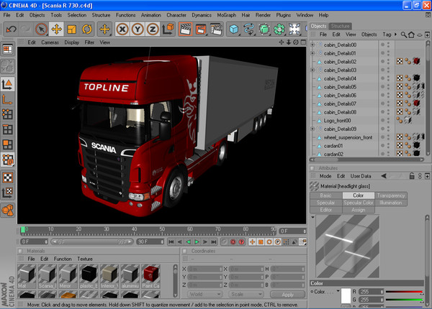The height and width of the screenshot is (309, 432).
Task: Click timeline ruler at frame 50
Action: 162,231
